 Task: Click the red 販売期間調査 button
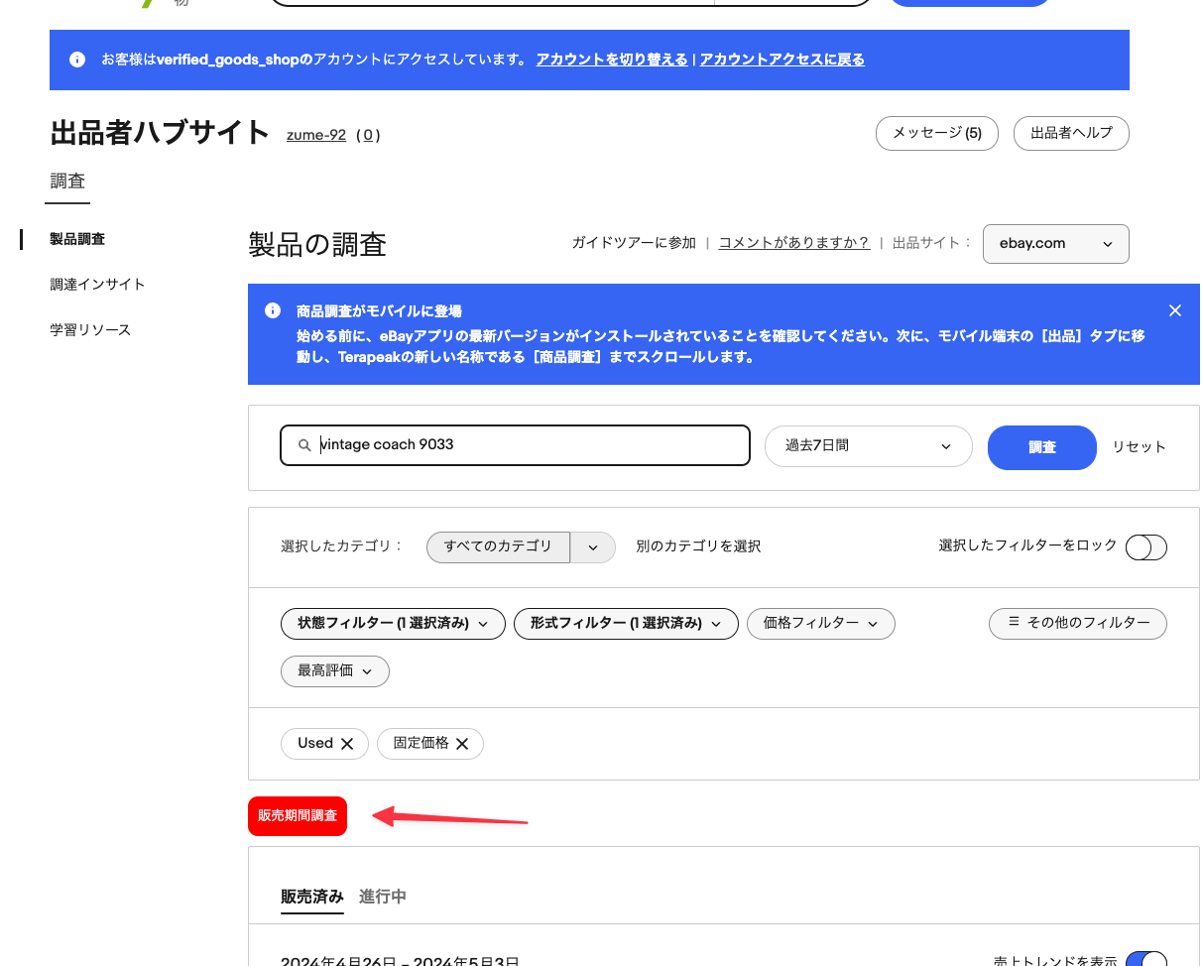298,816
